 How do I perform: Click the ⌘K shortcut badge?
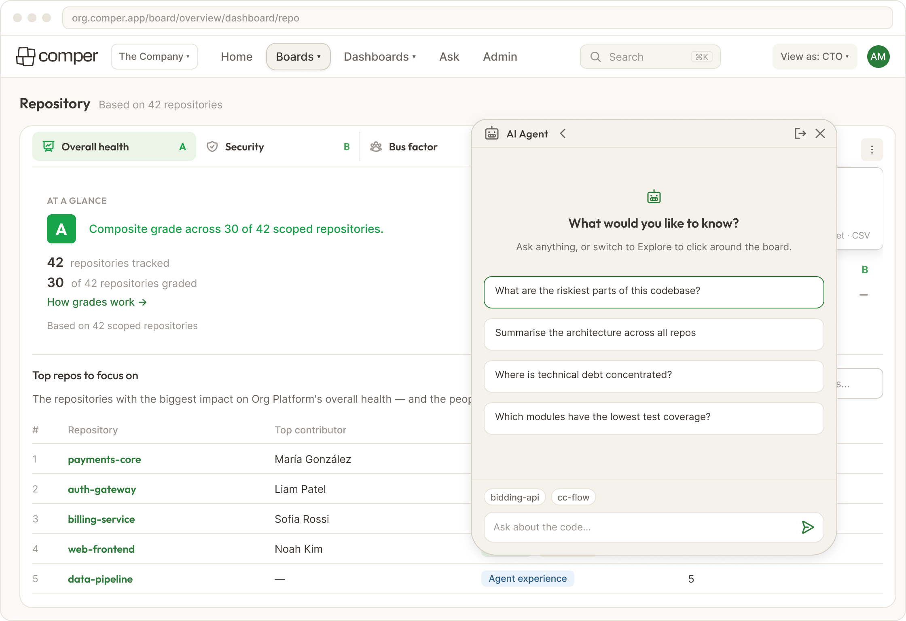pyautogui.click(x=702, y=57)
